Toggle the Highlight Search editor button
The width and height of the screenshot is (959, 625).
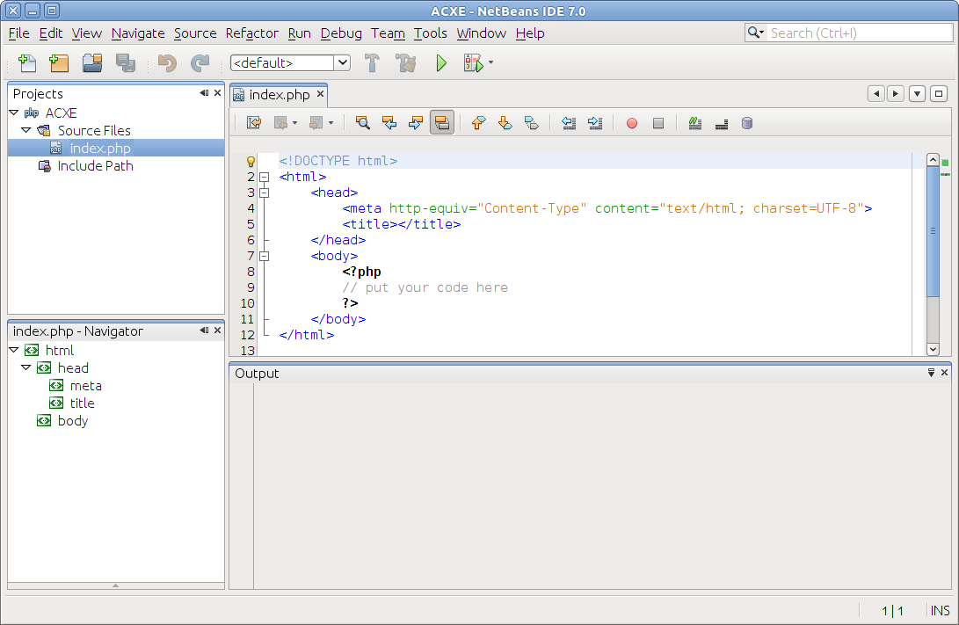point(442,123)
